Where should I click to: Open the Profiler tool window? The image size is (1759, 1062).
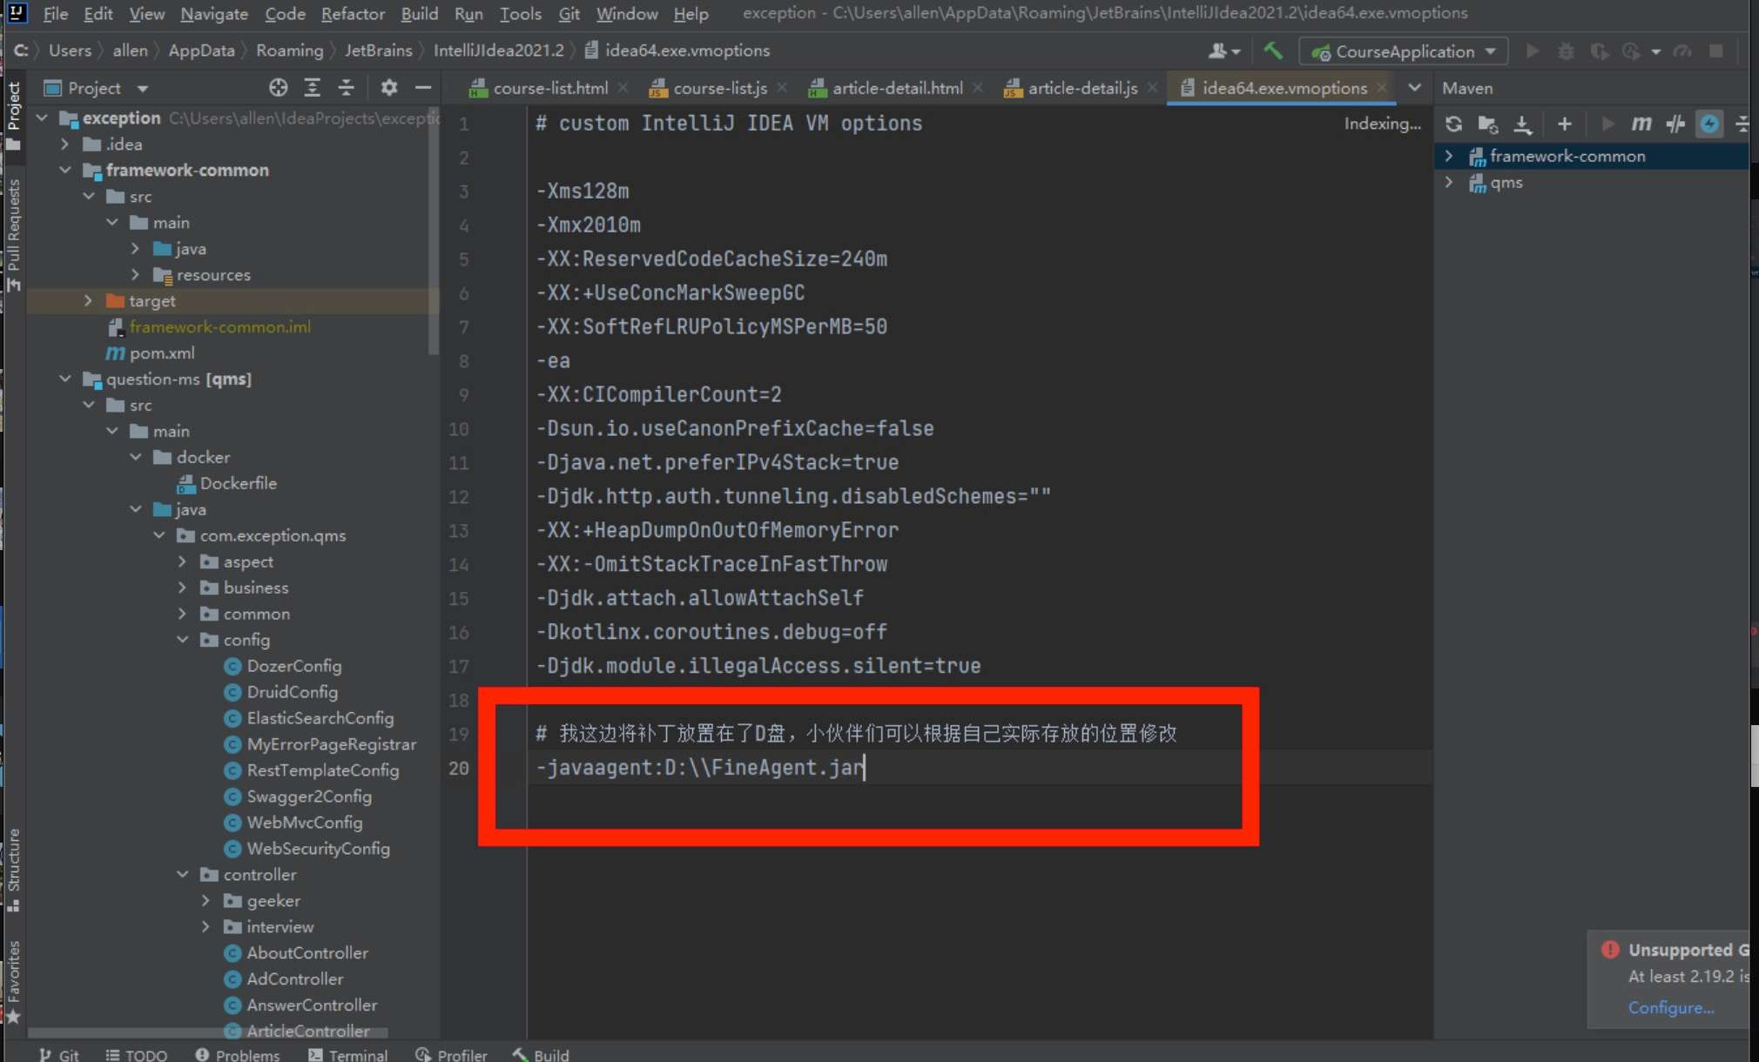click(x=451, y=1054)
